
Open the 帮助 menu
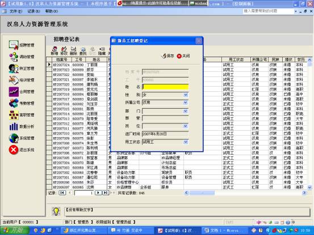(x=52, y=11)
